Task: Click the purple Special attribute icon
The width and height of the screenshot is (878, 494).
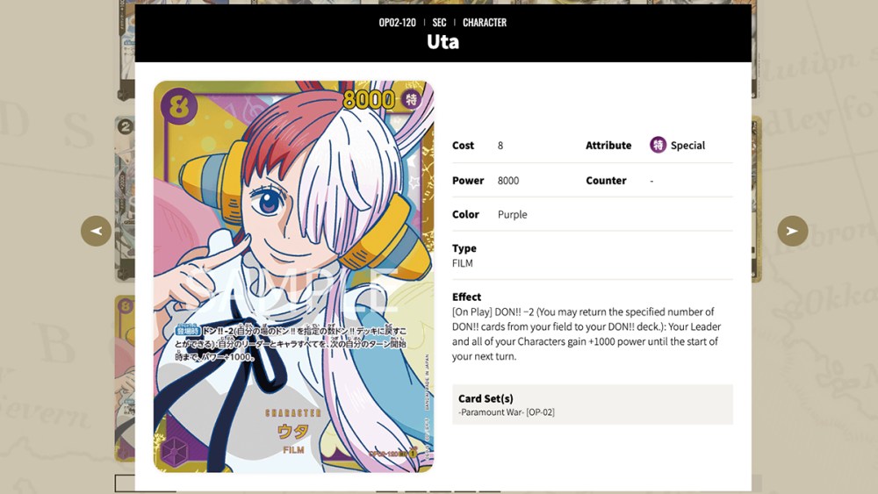Action: pyautogui.click(x=658, y=146)
